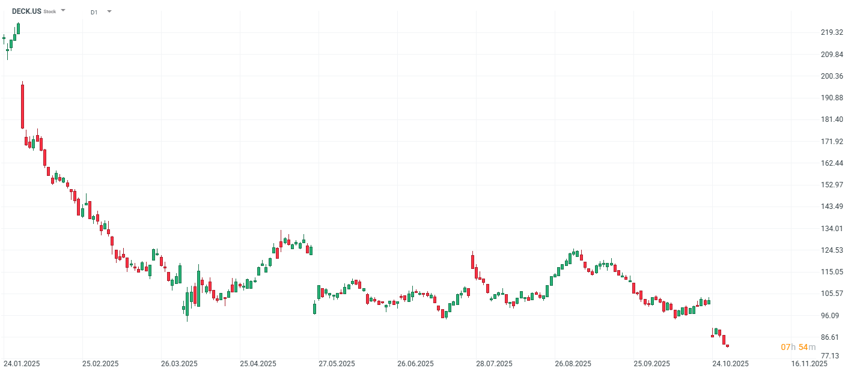Select the 24.10.2025 date marker
The height and width of the screenshot is (374, 857).
(x=730, y=364)
